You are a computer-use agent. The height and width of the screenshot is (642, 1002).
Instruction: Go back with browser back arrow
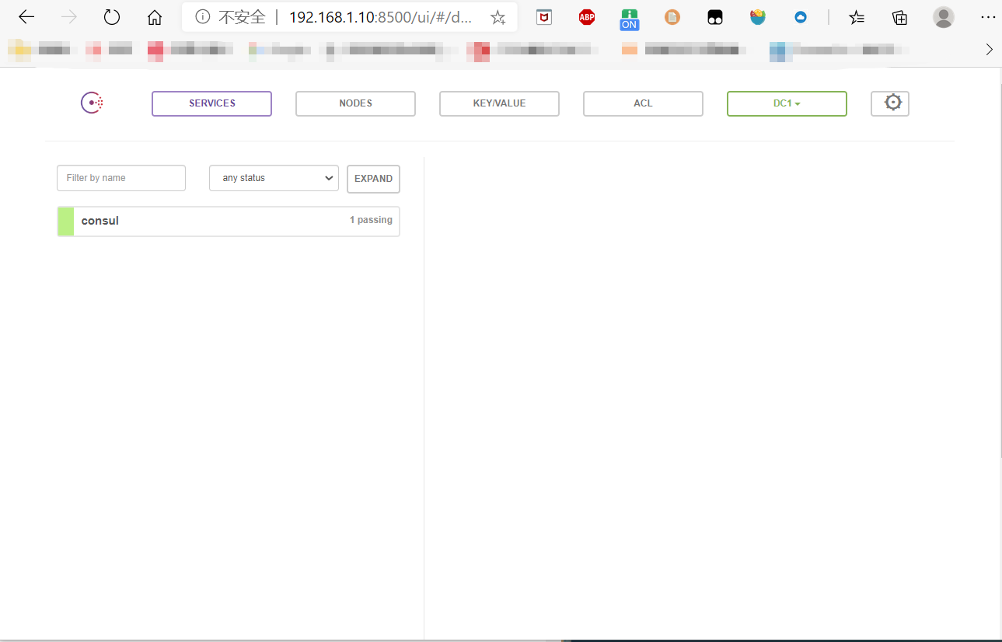point(26,17)
